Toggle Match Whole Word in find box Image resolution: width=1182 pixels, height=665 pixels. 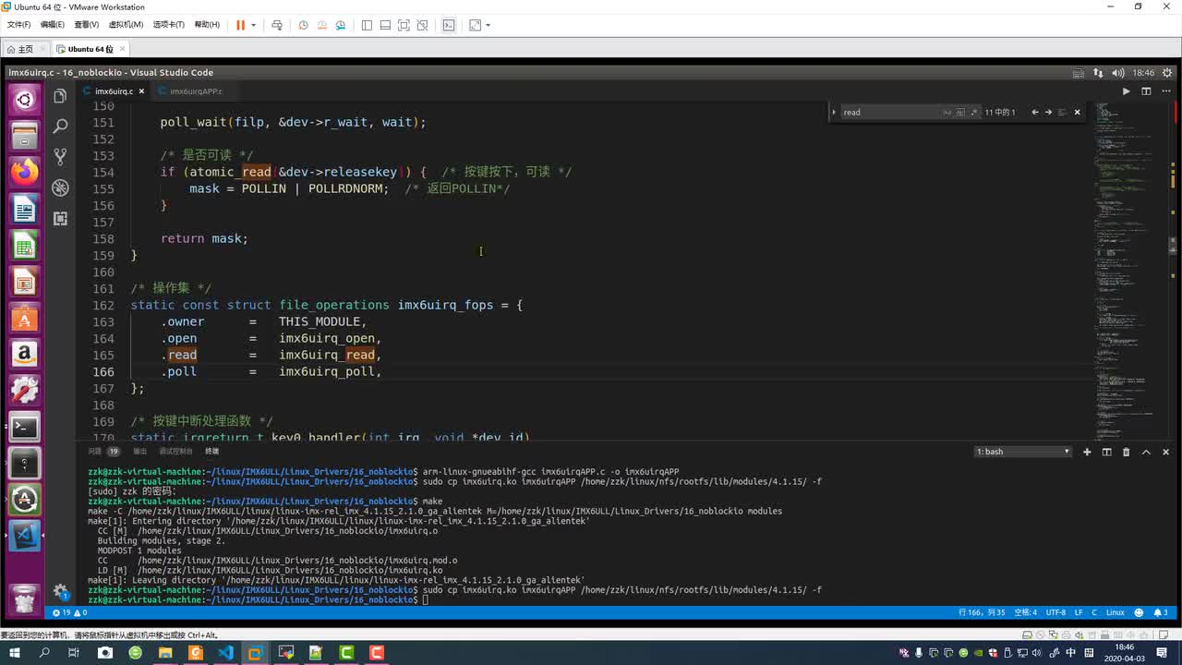tap(960, 112)
